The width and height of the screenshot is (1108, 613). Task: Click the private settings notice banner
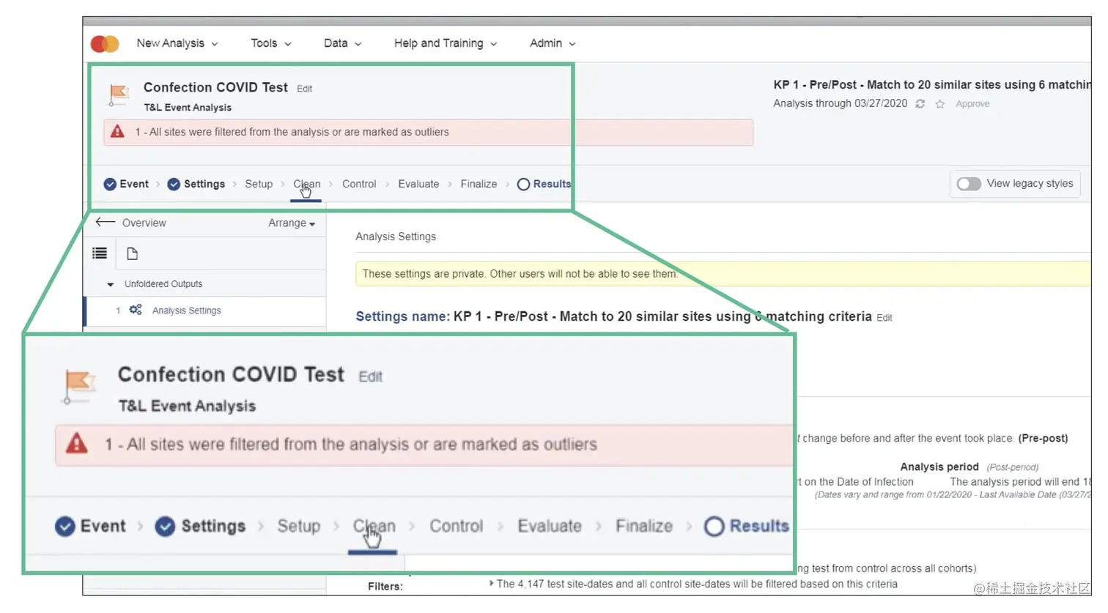[x=723, y=274]
